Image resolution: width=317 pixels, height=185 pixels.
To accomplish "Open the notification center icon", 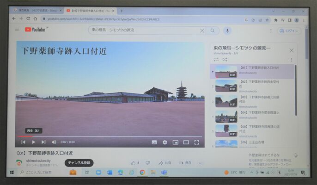I will 303,173.
